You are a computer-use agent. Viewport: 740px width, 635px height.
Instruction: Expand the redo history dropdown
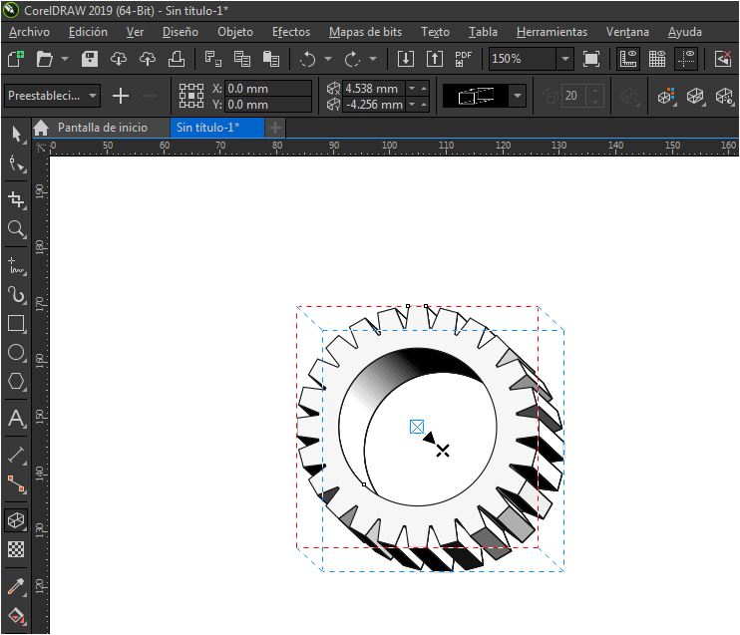coord(373,59)
